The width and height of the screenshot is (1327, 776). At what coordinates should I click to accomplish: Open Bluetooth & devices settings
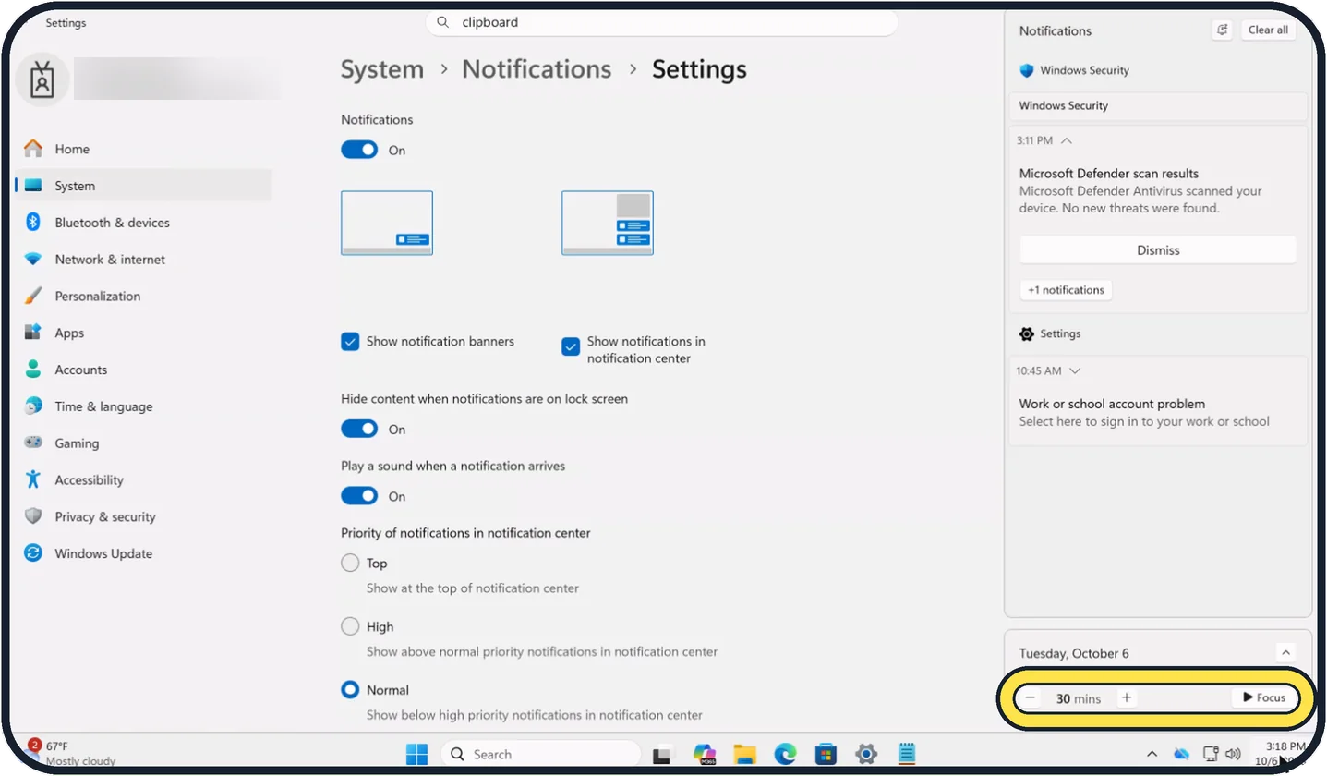click(x=112, y=223)
